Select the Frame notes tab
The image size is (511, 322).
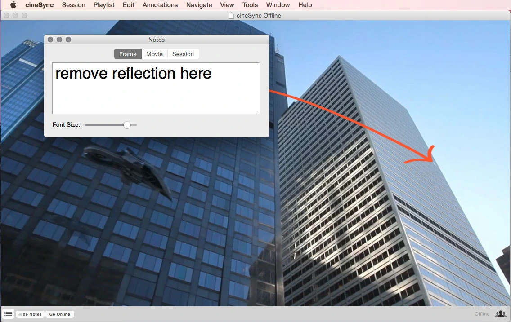click(128, 54)
